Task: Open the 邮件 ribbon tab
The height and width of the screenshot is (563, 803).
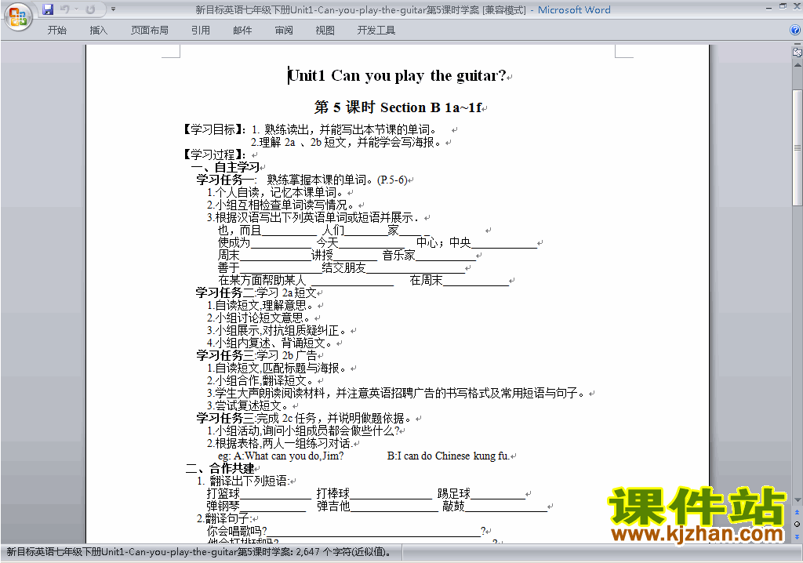Action: coord(242,31)
